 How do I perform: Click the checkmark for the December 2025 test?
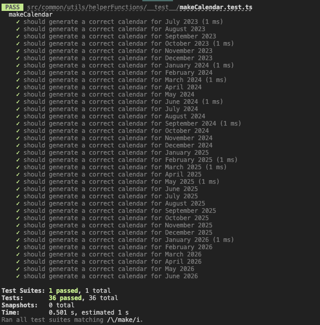click(18, 233)
